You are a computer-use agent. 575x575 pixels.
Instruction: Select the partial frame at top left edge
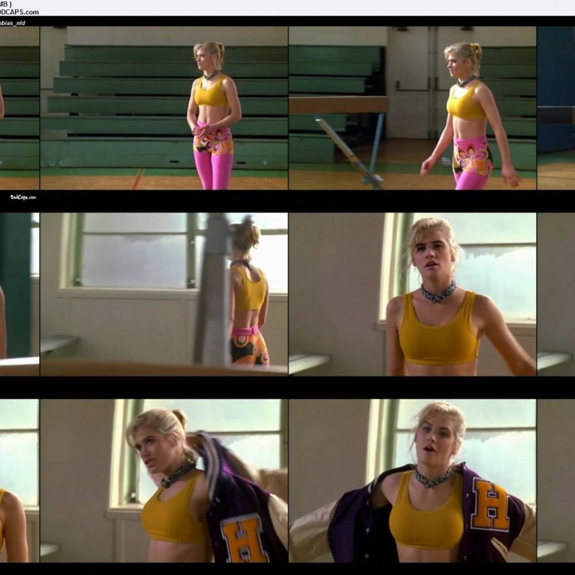[x=19, y=108]
